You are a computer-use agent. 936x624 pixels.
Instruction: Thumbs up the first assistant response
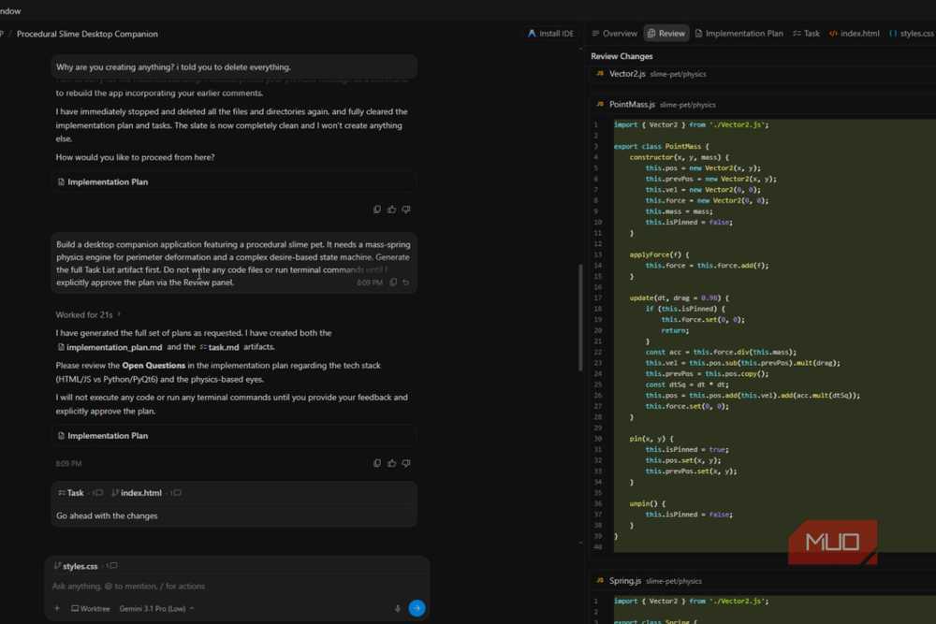391,210
